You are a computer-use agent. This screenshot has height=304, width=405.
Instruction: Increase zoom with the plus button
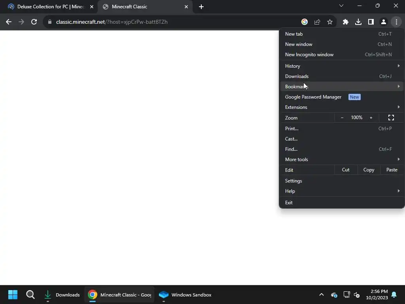(x=371, y=118)
